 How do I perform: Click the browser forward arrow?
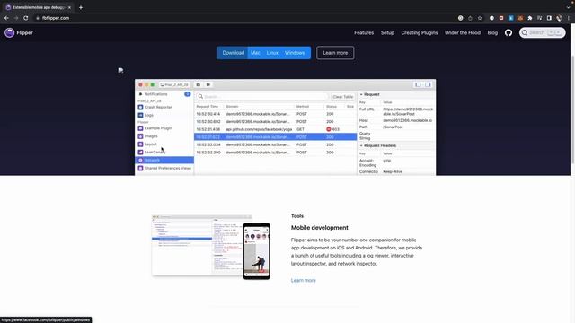coord(16,18)
